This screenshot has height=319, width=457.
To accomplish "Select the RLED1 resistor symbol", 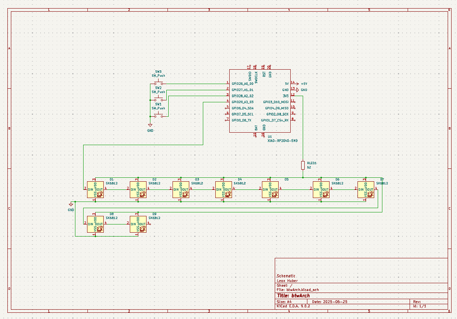I will tap(303, 165).
